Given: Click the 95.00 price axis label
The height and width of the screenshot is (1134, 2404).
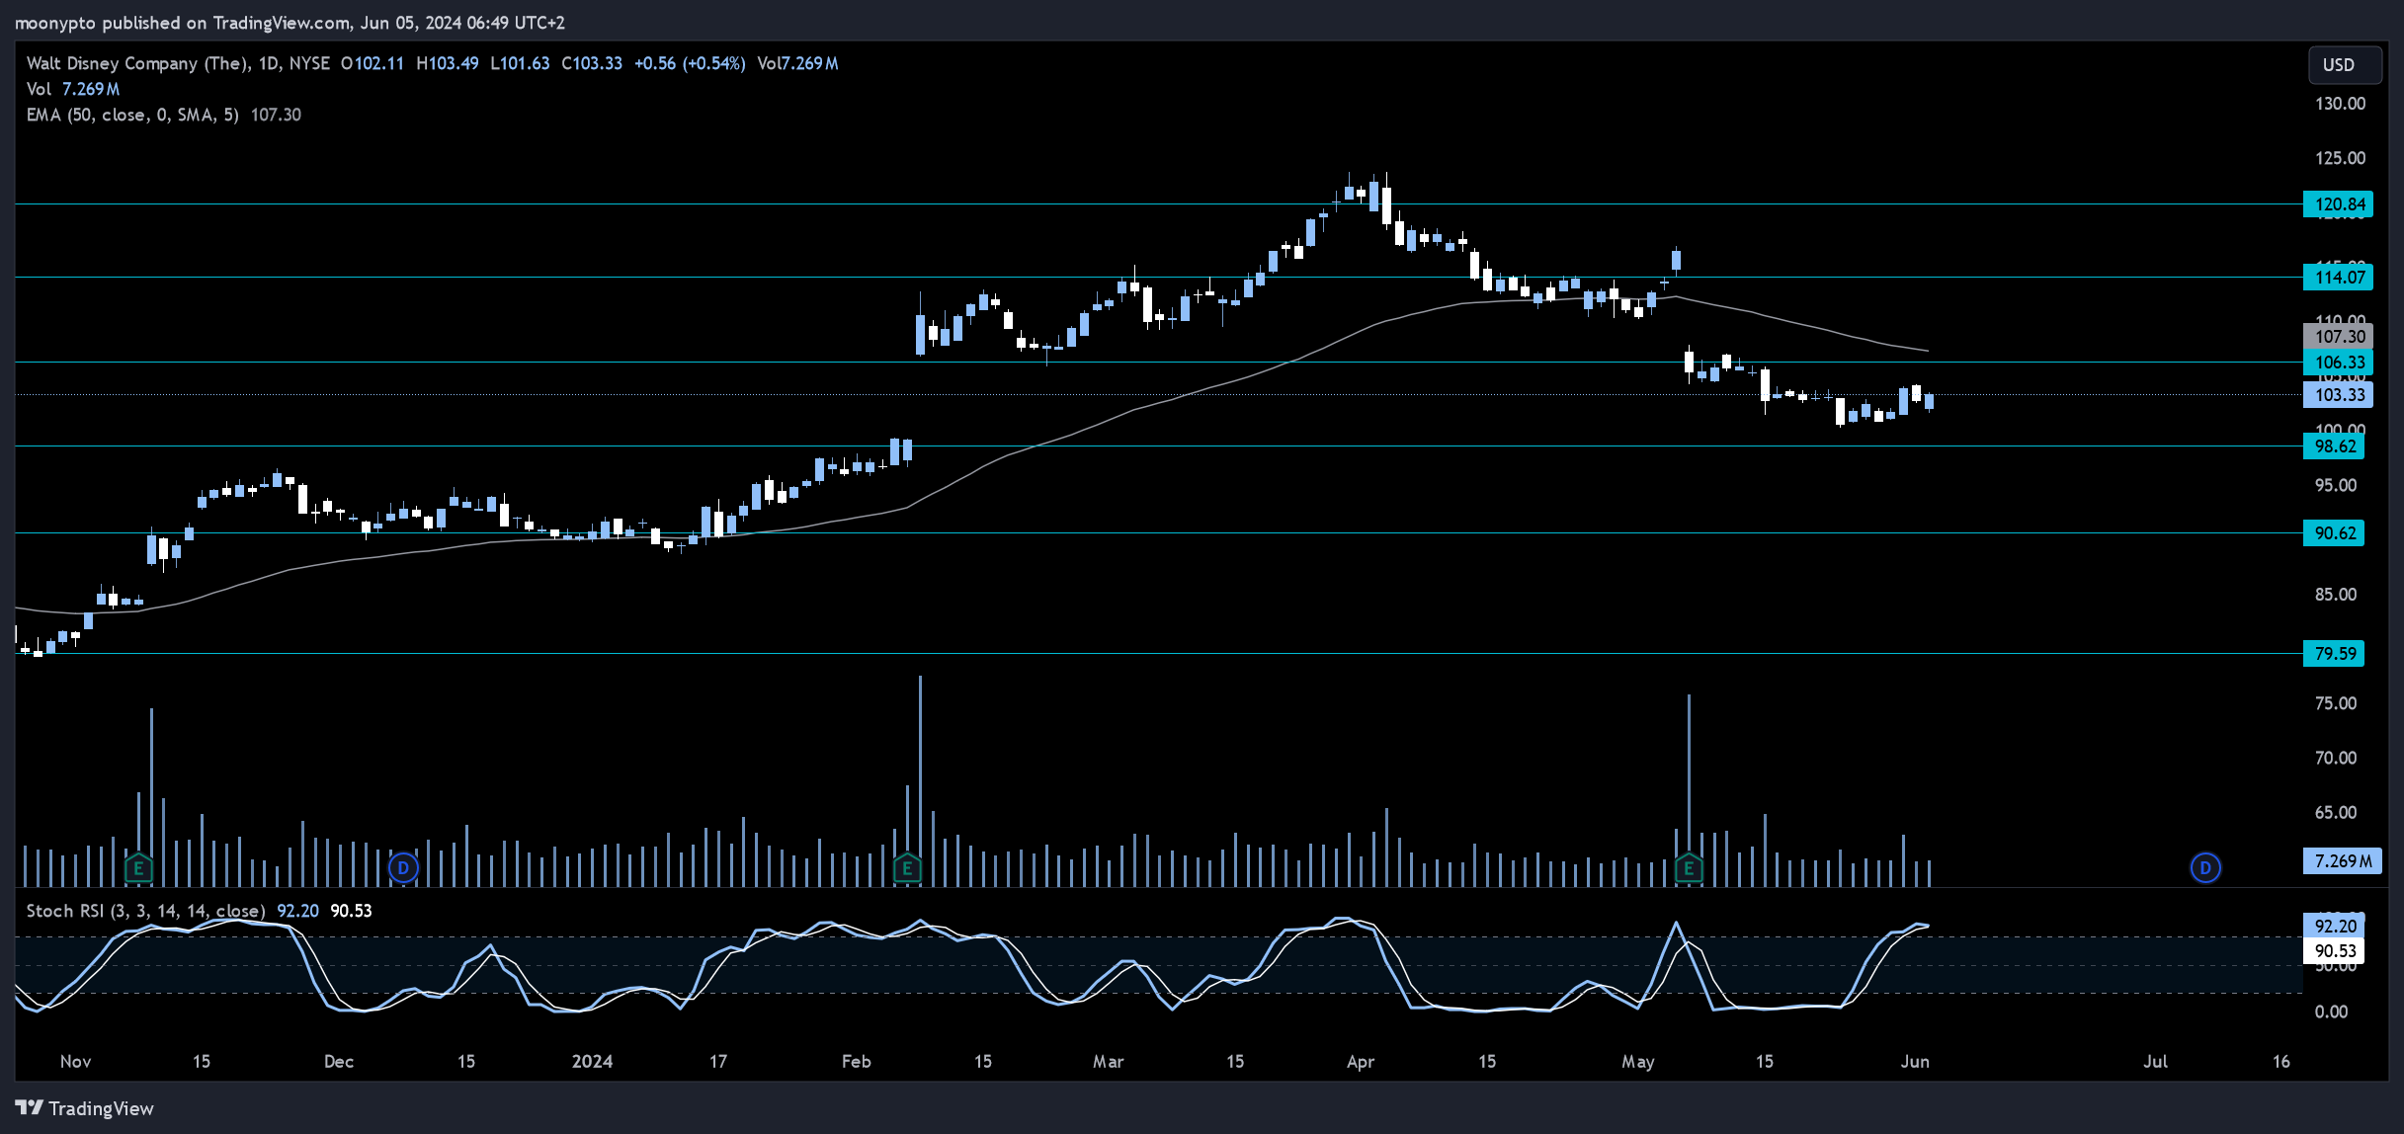Looking at the screenshot, I should 2336,485.
